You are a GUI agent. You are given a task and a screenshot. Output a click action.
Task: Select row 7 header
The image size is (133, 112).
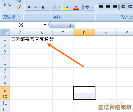[5, 77]
